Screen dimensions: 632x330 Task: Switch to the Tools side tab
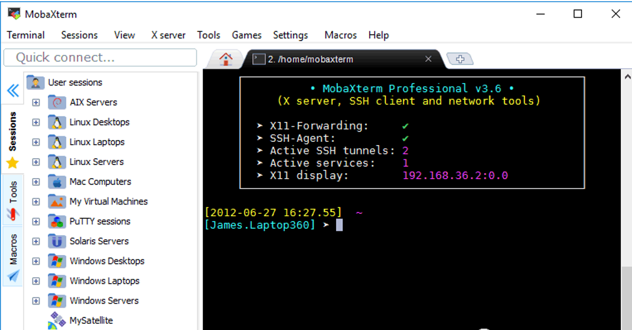pos(13,200)
